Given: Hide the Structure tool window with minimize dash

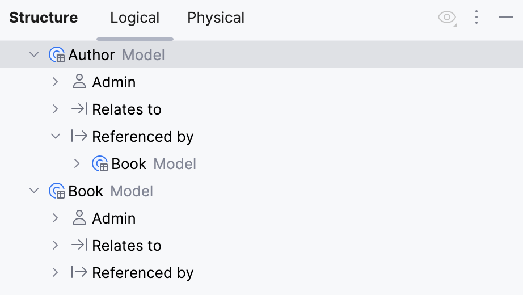Looking at the screenshot, I should pos(506,18).
